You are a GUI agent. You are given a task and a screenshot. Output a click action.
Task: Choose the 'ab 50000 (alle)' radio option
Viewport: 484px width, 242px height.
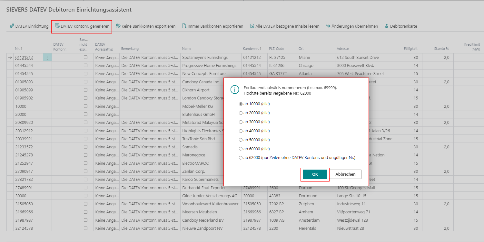pyautogui.click(x=241, y=140)
